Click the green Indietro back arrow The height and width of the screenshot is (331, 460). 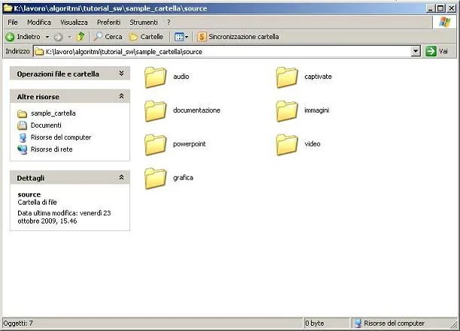10,37
